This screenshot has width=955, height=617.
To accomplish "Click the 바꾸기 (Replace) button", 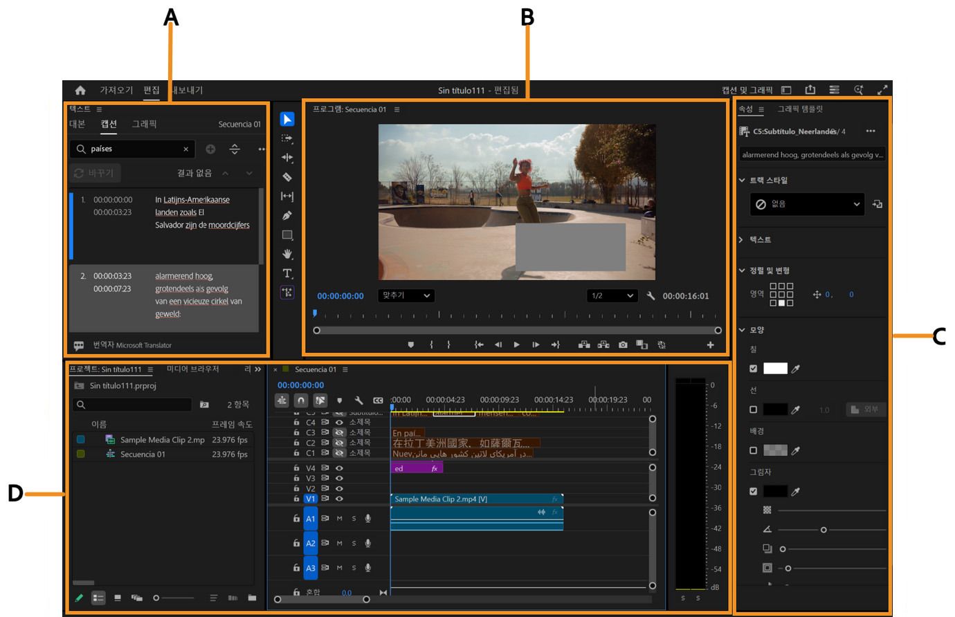I will (95, 173).
